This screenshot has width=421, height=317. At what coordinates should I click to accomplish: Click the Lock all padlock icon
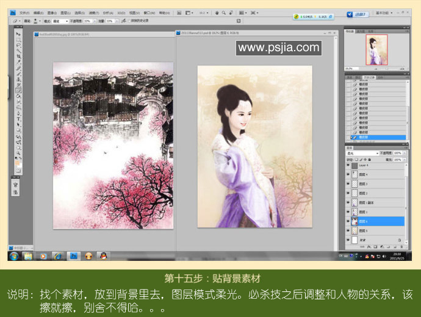click(370, 160)
